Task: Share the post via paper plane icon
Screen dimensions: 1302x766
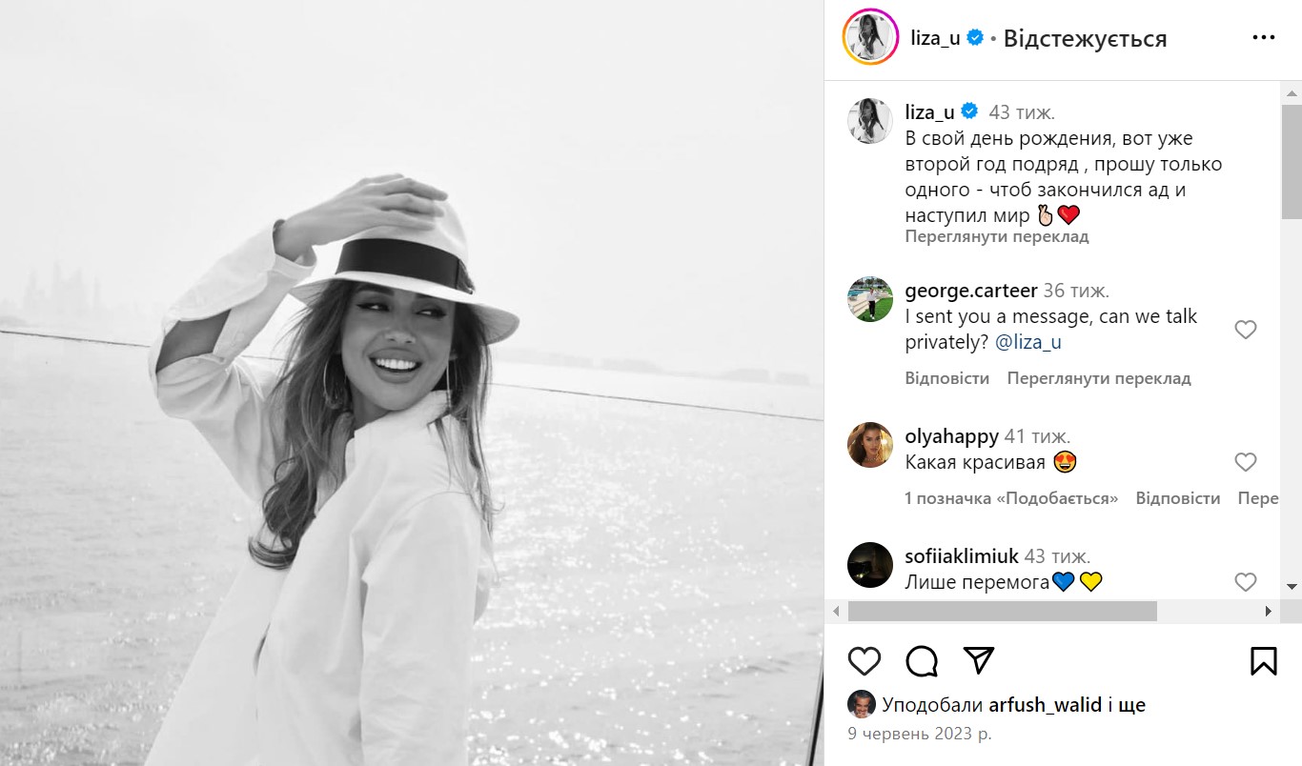Action: point(979,660)
